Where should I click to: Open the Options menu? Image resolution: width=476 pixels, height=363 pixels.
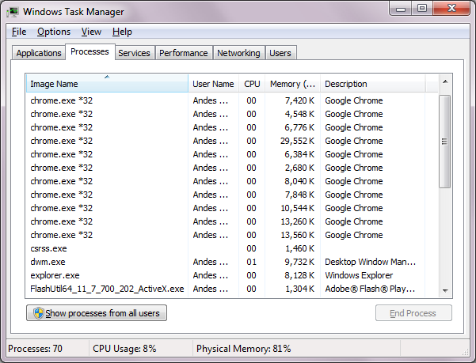[54, 32]
